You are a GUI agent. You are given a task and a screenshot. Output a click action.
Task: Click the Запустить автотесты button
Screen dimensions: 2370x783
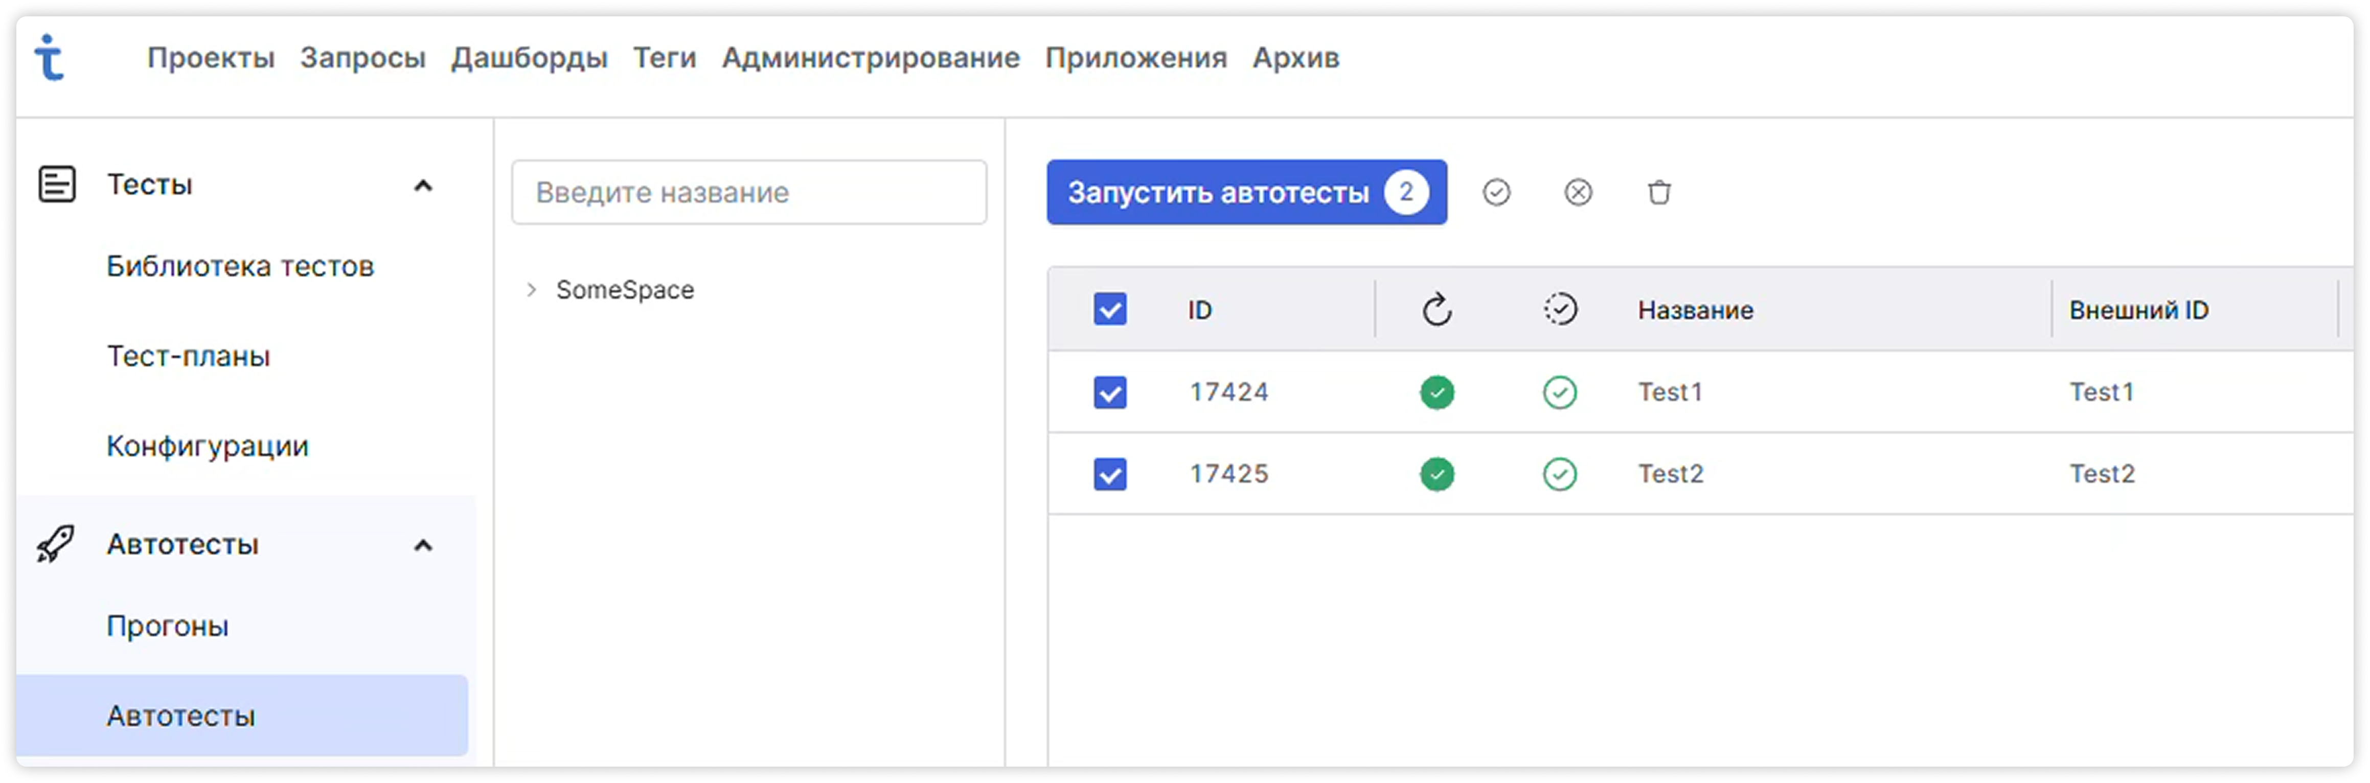[1246, 192]
